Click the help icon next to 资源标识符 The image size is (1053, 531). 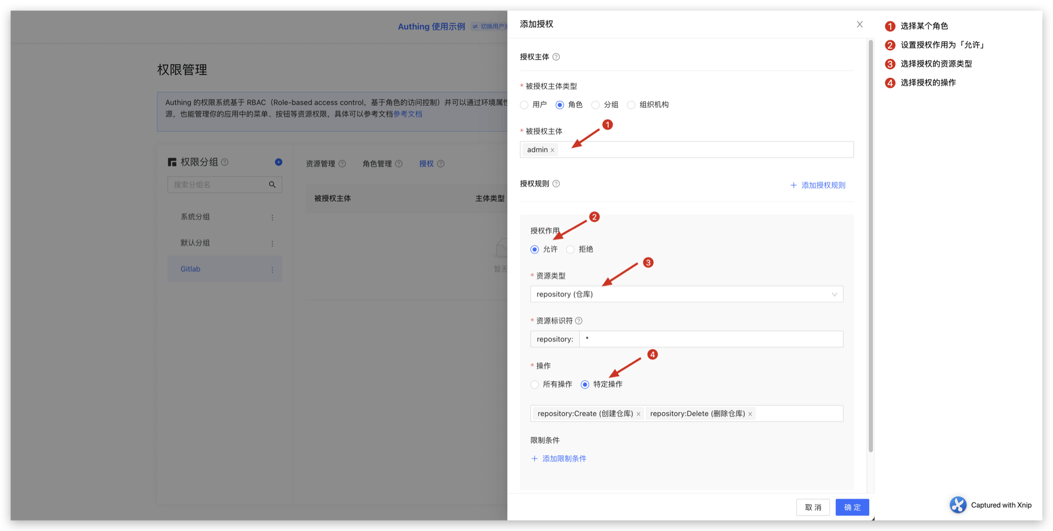click(x=579, y=321)
